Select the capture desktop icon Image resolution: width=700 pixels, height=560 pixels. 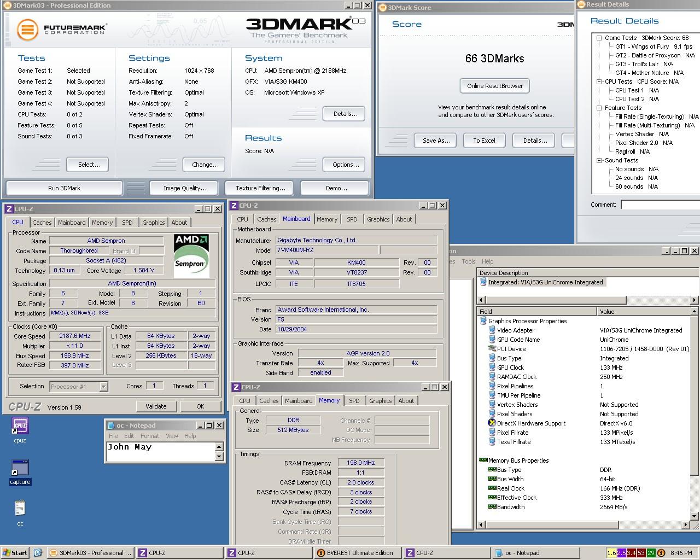pos(20,468)
